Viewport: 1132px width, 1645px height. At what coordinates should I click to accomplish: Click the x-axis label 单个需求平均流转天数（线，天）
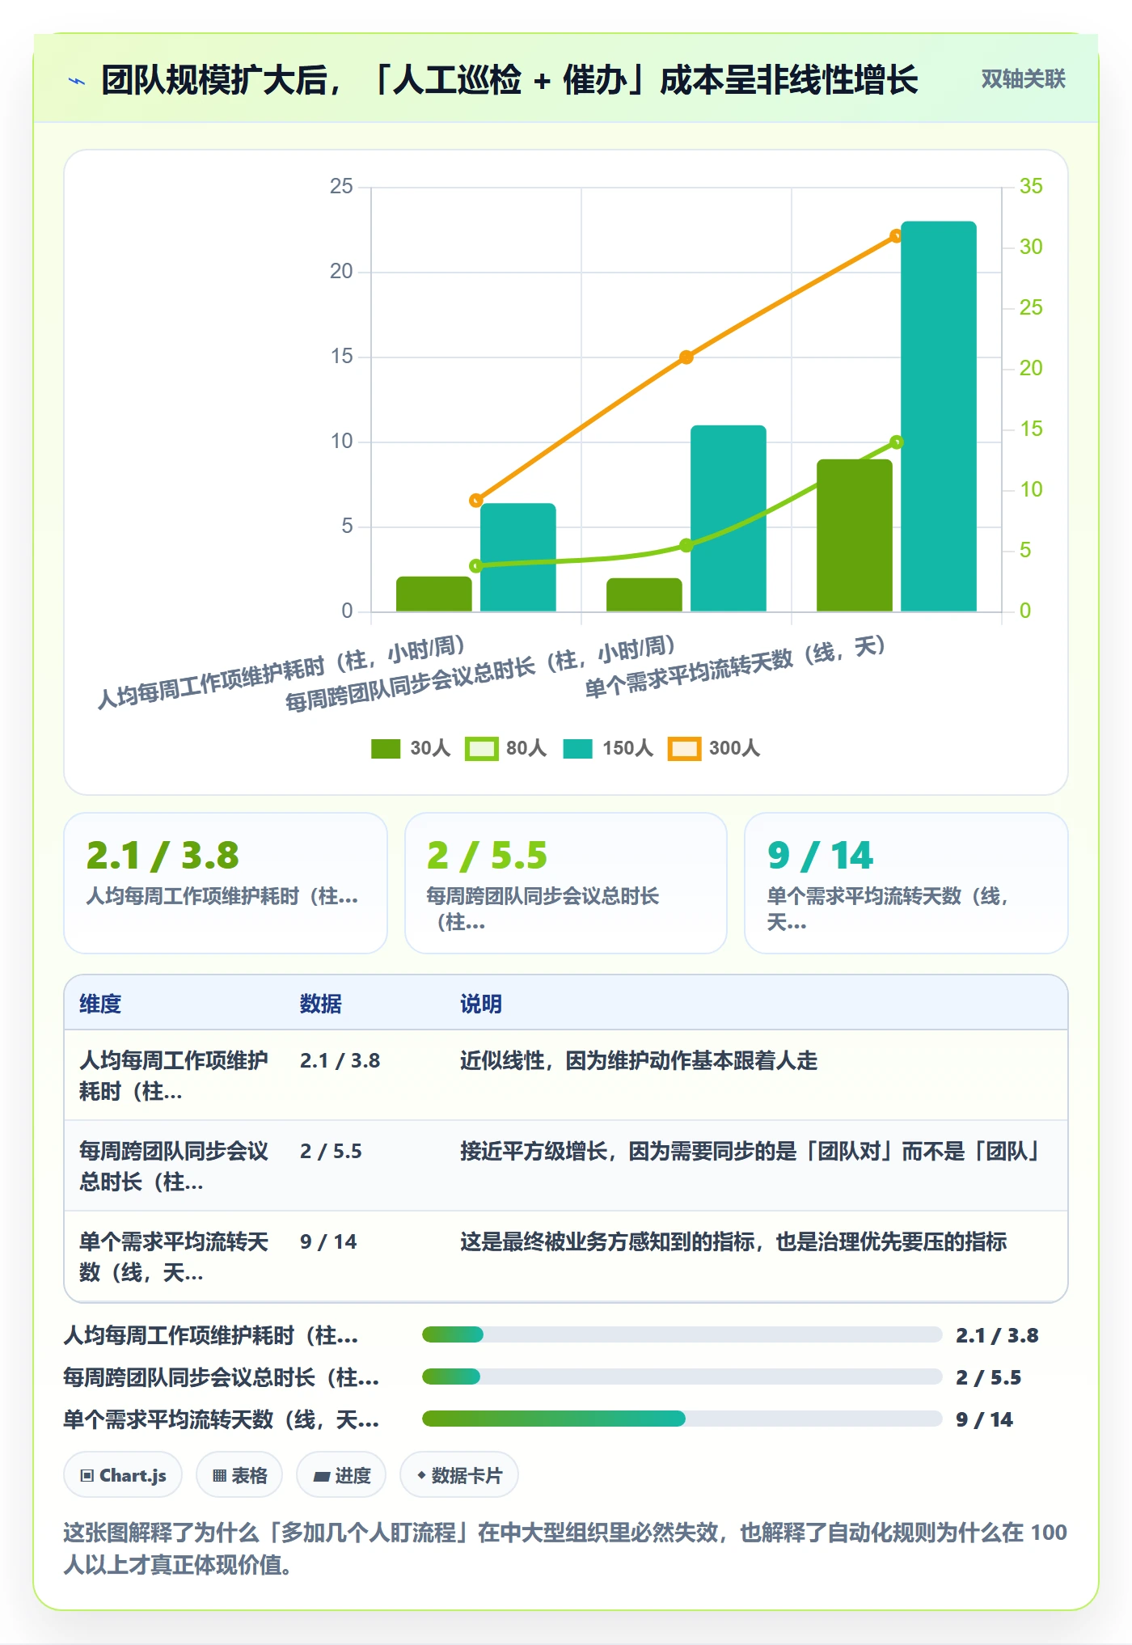click(x=735, y=668)
